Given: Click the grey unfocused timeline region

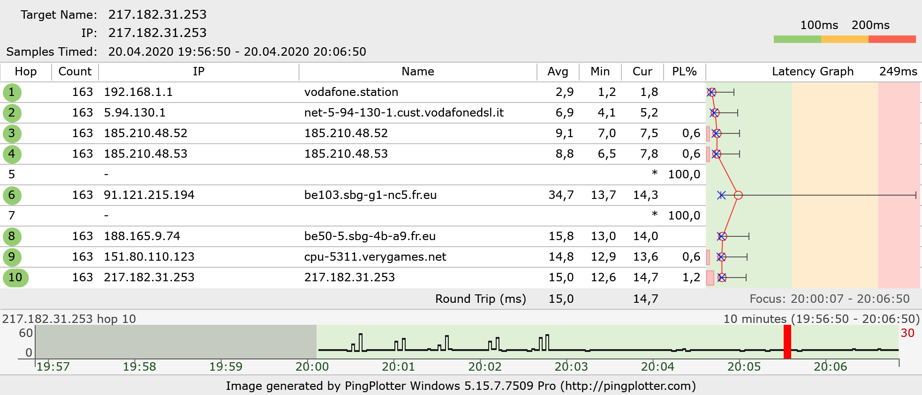Looking at the screenshot, I should pos(176,342).
